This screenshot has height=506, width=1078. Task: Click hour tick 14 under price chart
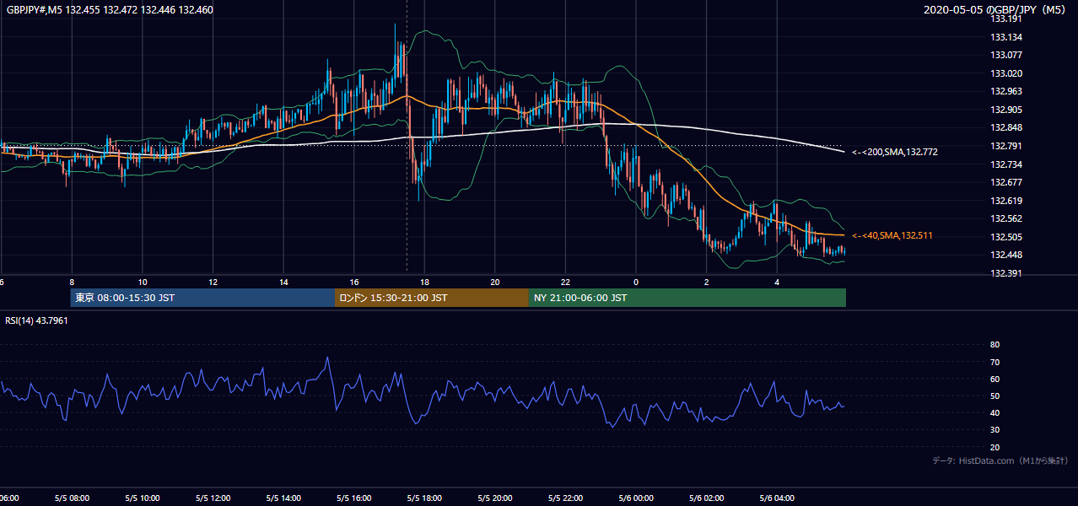click(x=283, y=282)
